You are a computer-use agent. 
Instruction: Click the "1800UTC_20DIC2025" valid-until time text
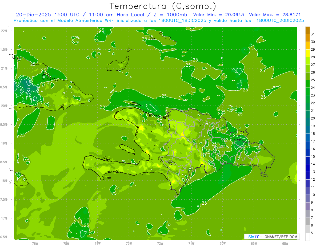[280, 21]
